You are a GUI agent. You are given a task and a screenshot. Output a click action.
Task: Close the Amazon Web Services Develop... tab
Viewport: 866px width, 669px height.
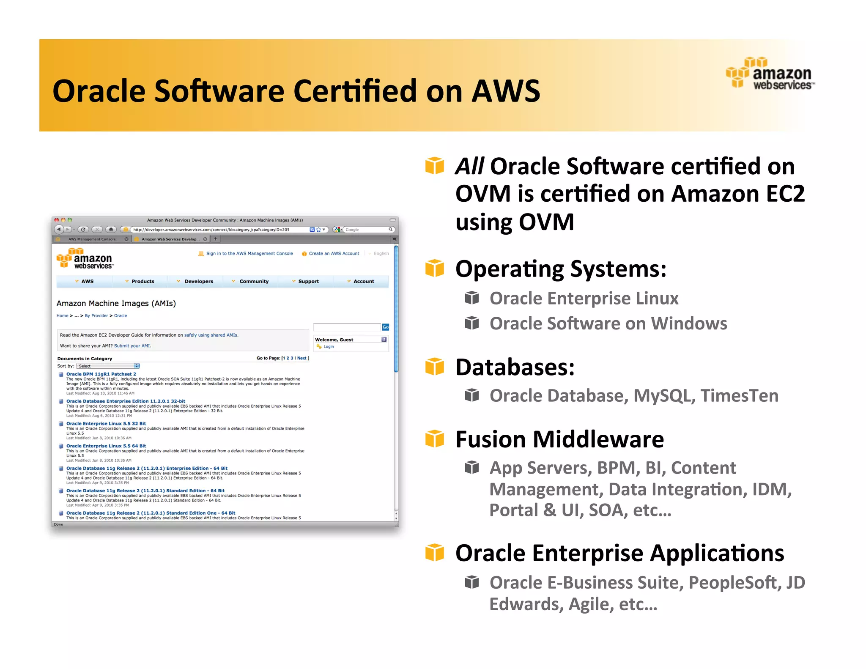click(205, 239)
